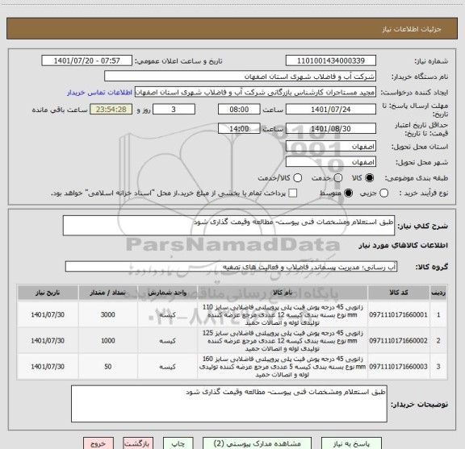This screenshot has height=449, width=465.
Task: Click the goods group field
Action: coord(231,267)
